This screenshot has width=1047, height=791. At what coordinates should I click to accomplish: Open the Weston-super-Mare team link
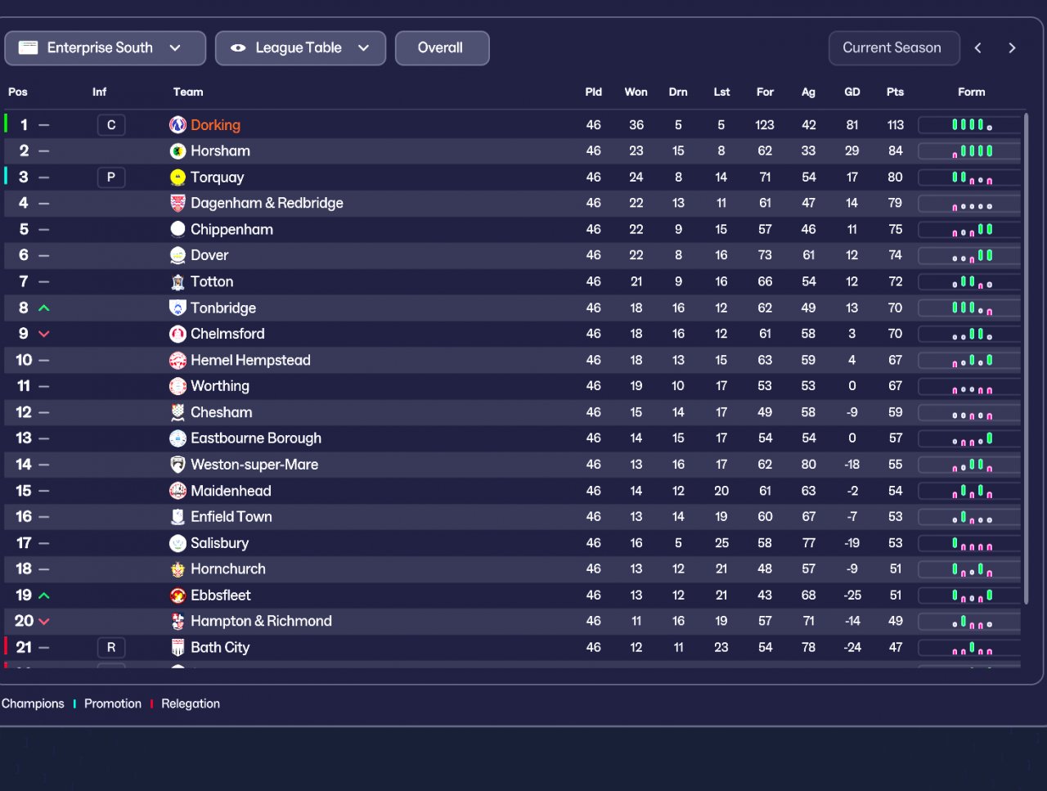pyautogui.click(x=254, y=465)
